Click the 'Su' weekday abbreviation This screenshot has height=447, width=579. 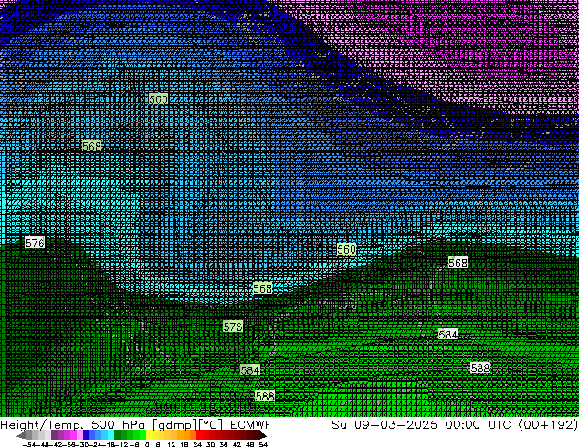(340, 424)
